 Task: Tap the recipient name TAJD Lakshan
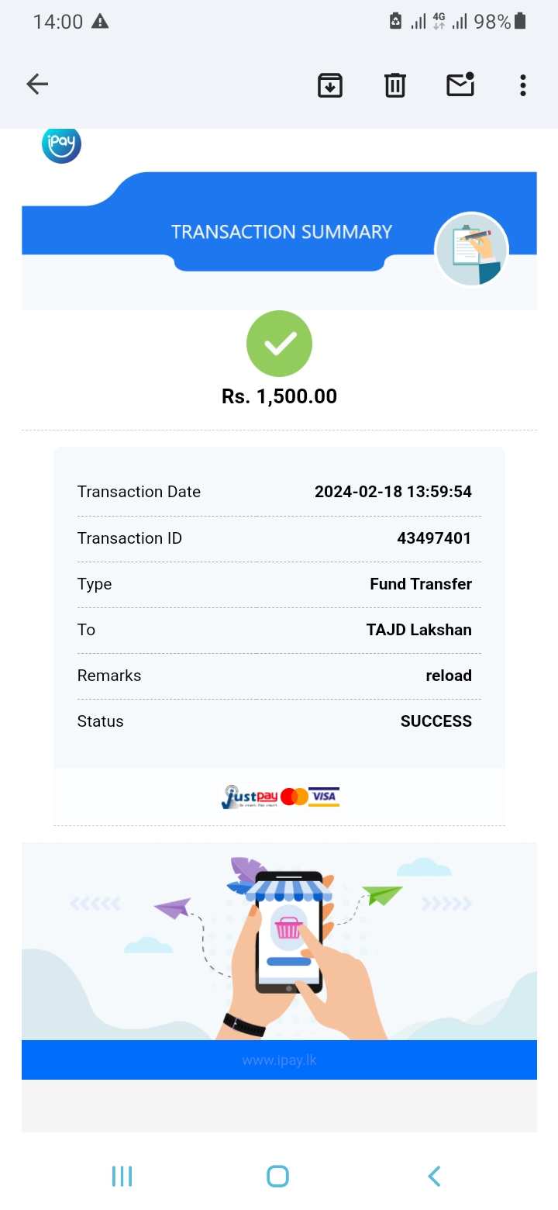[x=418, y=630]
